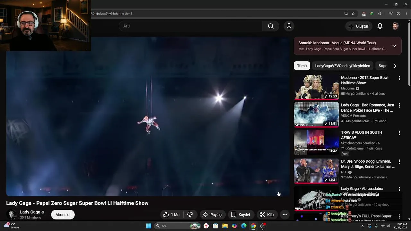The height and width of the screenshot is (231, 411).
Task: Click the Kaydet save button
Action: coord(241,215)
